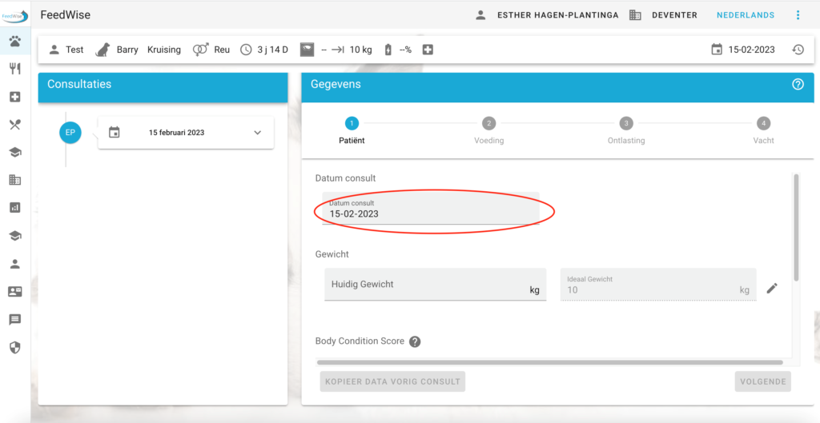
Task: Open the building organizations icon in sidebar
Action: pos(15,180)
